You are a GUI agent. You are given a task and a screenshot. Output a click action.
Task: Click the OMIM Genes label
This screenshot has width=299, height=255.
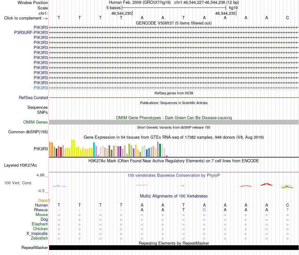(36, 122)
